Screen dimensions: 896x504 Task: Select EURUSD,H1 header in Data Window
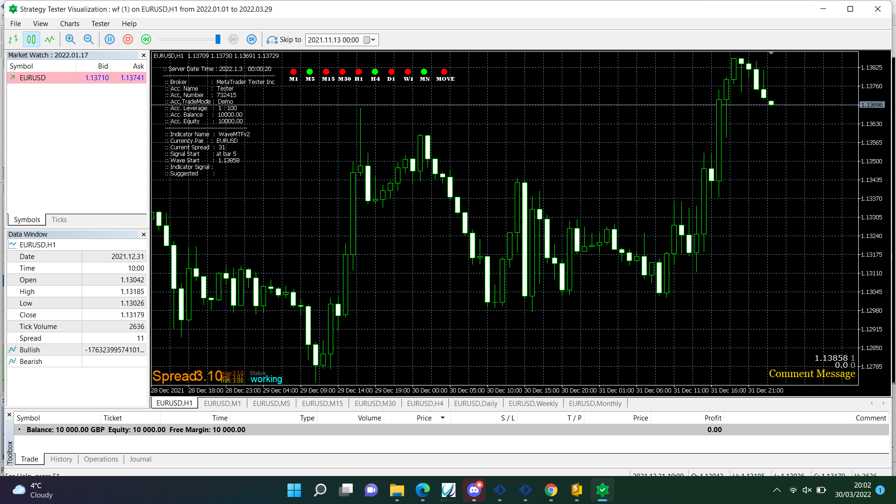77,245
